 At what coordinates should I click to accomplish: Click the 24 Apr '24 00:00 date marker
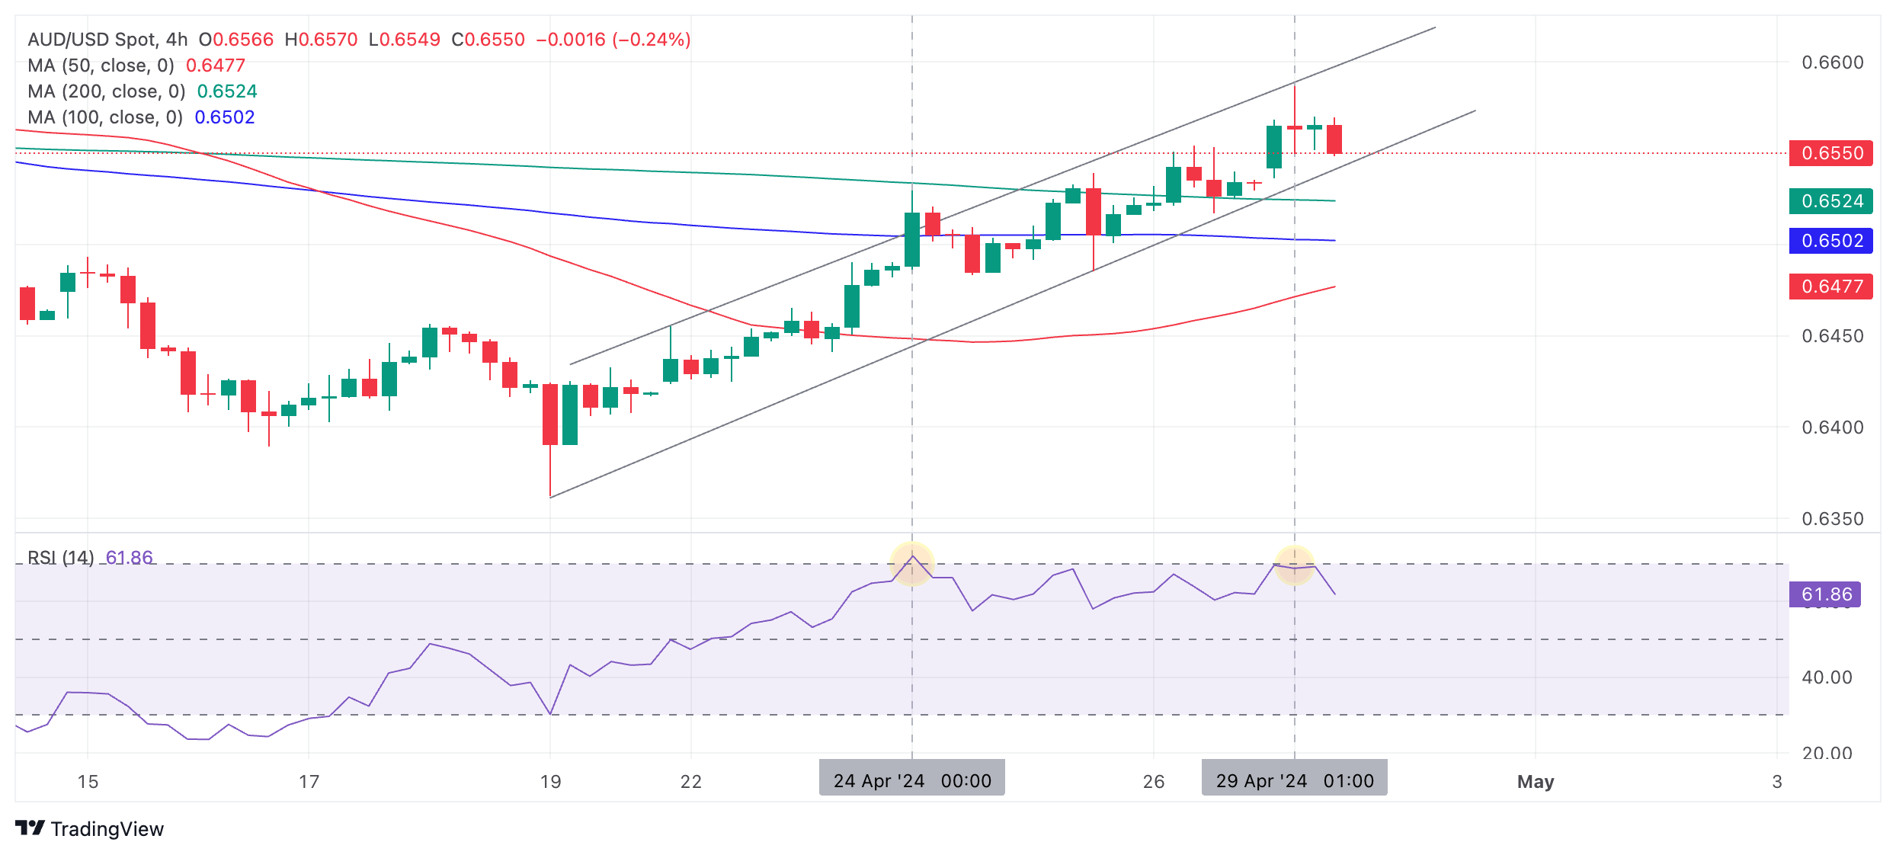point(911,780)
